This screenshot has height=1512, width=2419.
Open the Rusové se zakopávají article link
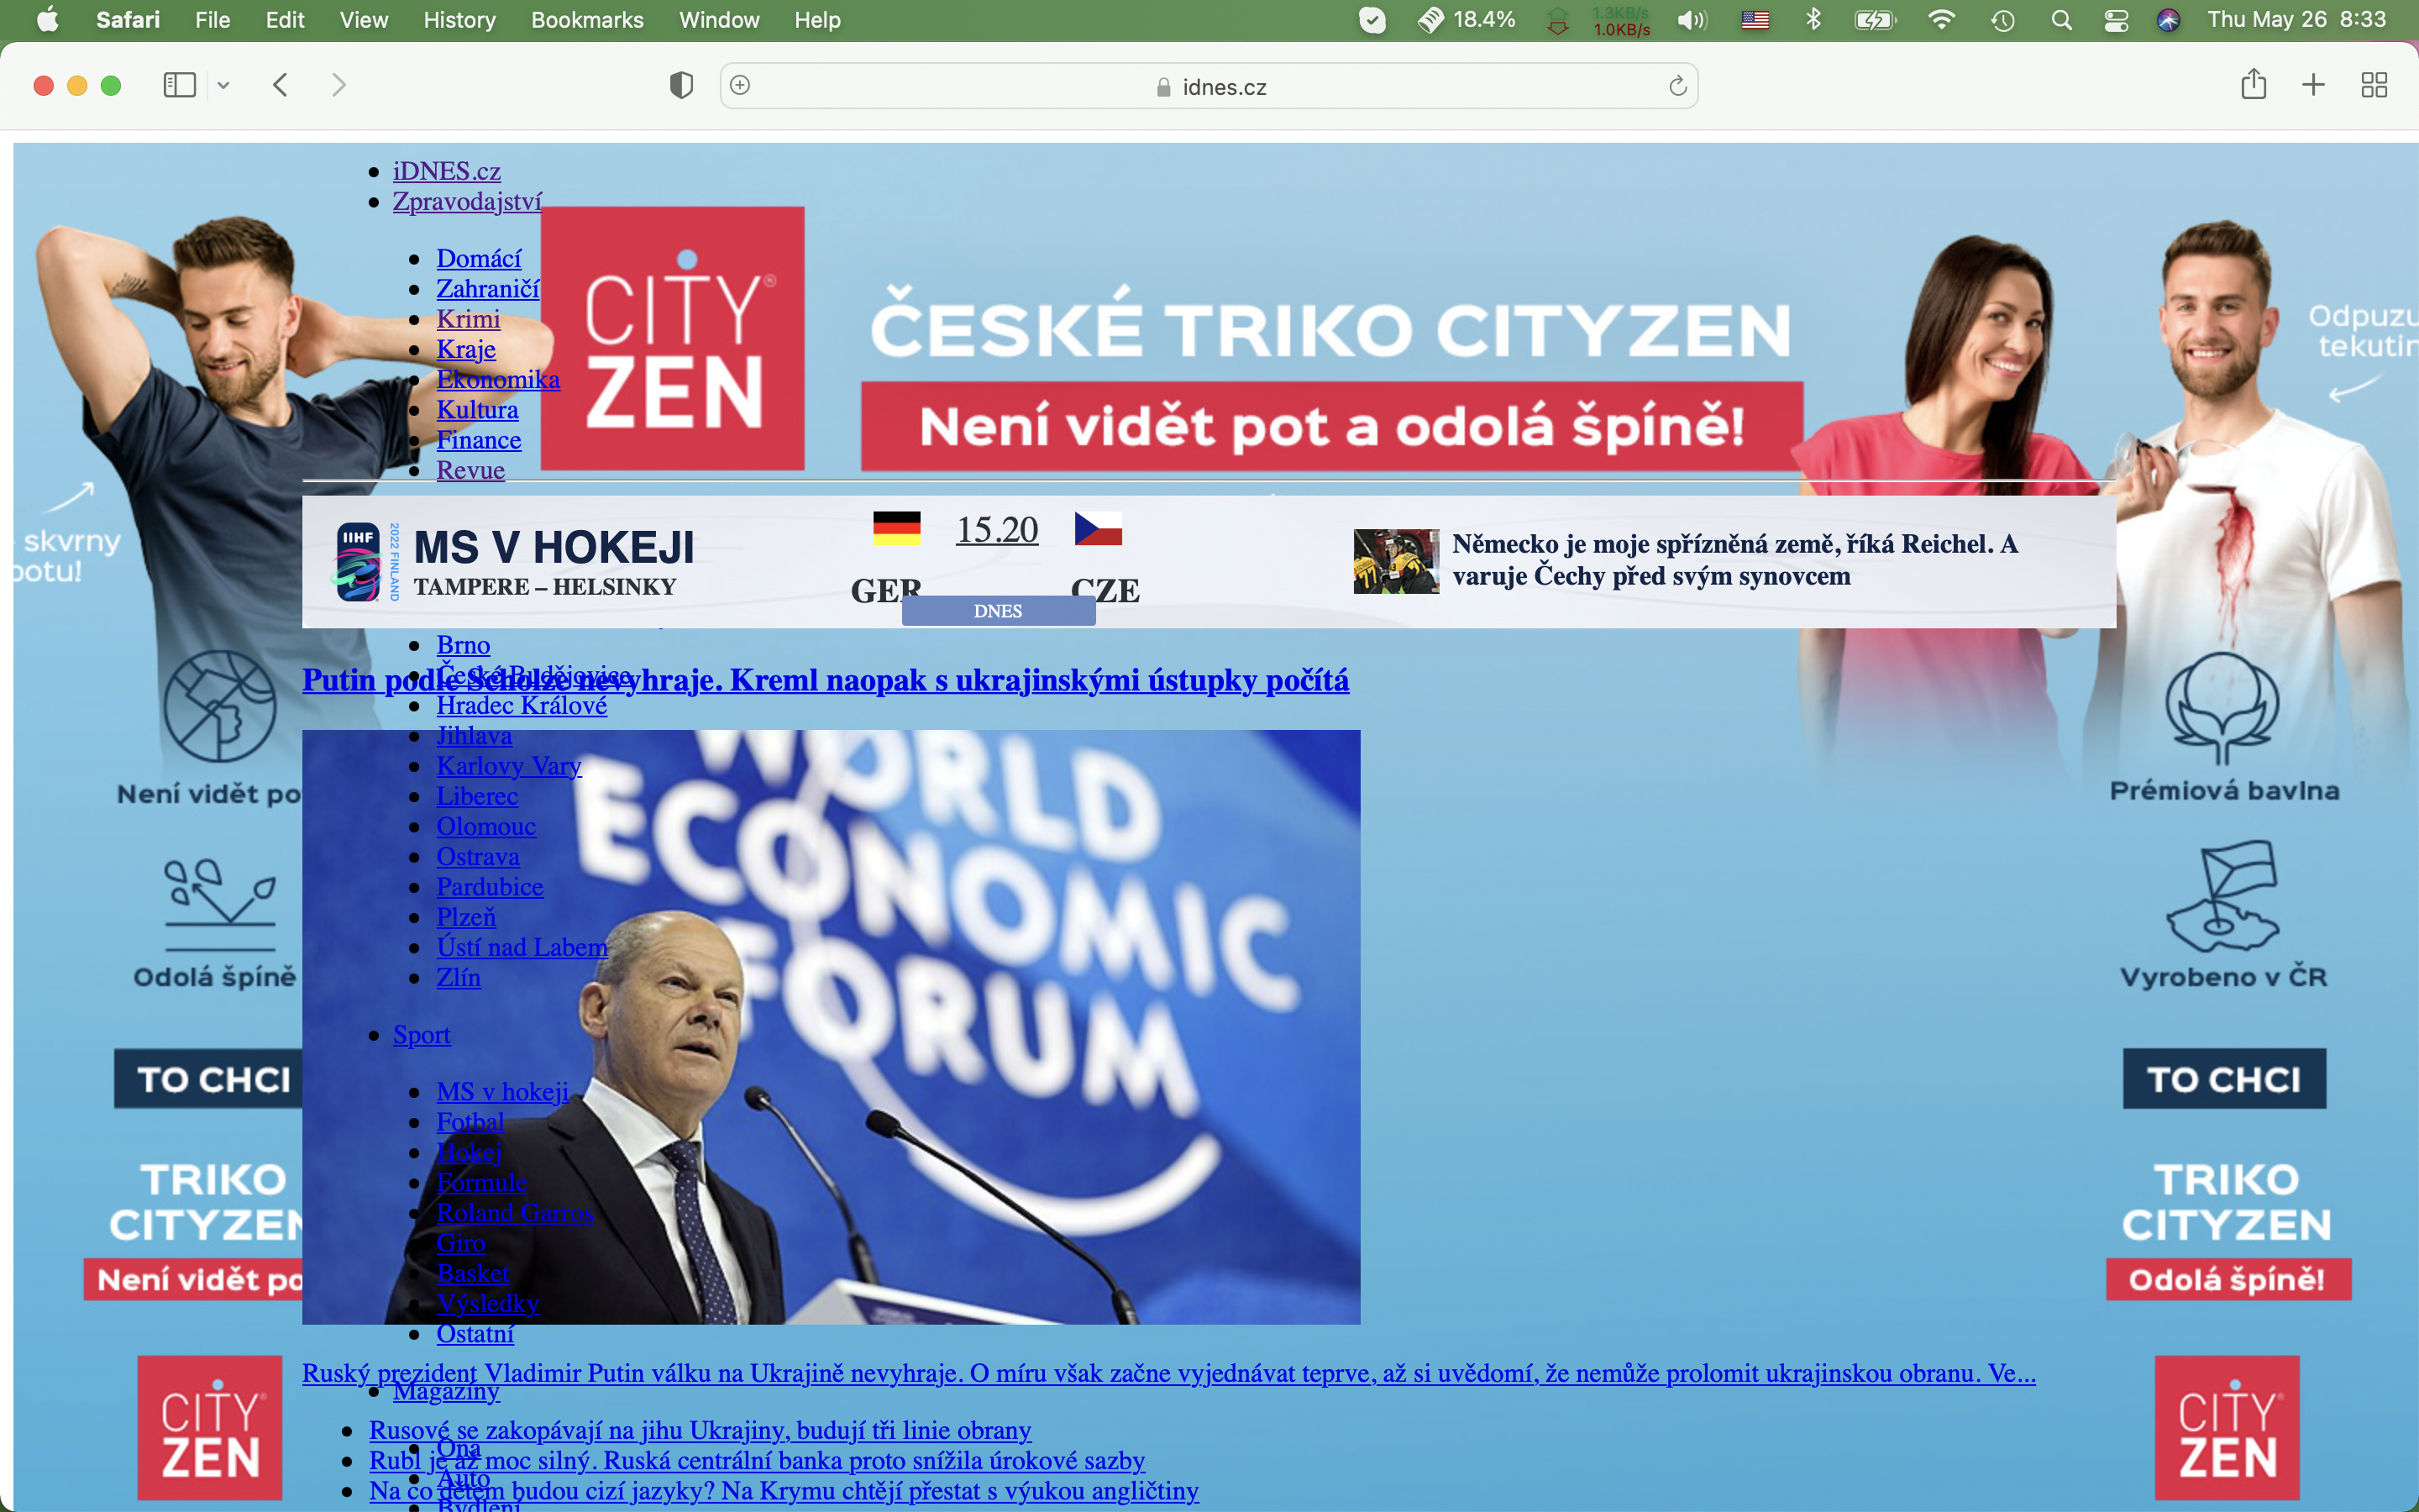[x=700, y=1430]
